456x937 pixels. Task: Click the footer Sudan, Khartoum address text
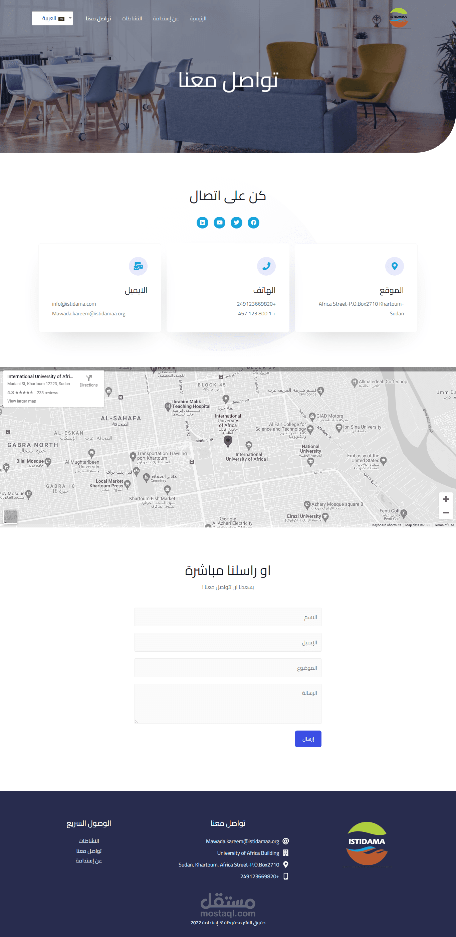pos(229,865)
